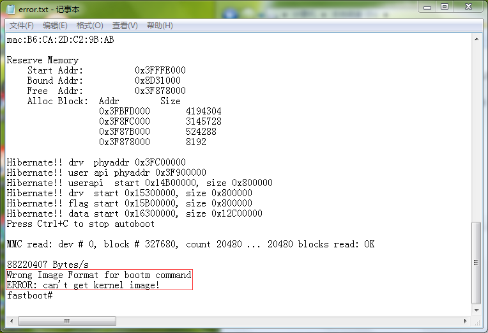Click the size value 4194304

204,111
